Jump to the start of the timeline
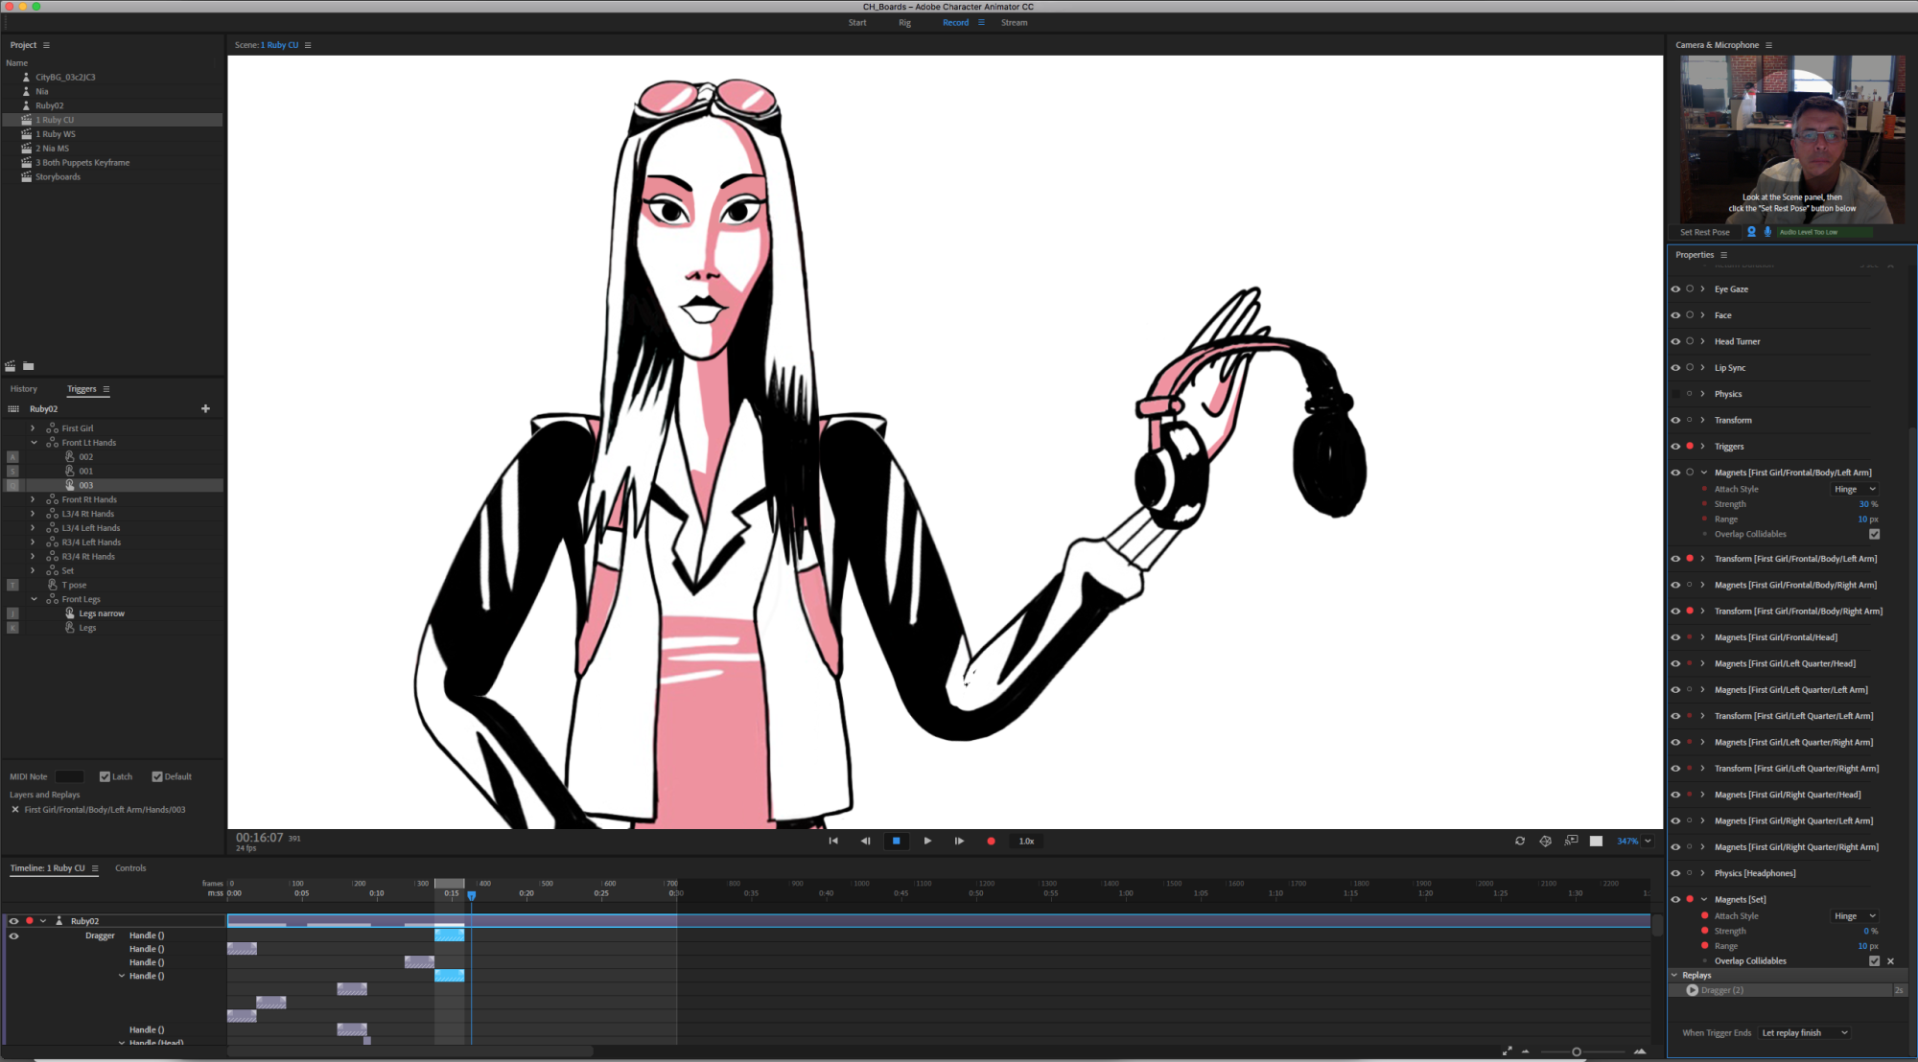Image resolution: width=1918 pixels, height=1062 pixels. [833, 841]
